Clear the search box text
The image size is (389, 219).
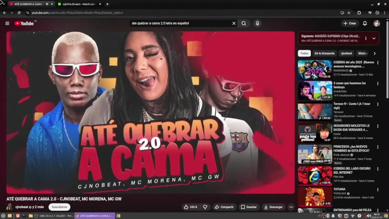[234, 23]
